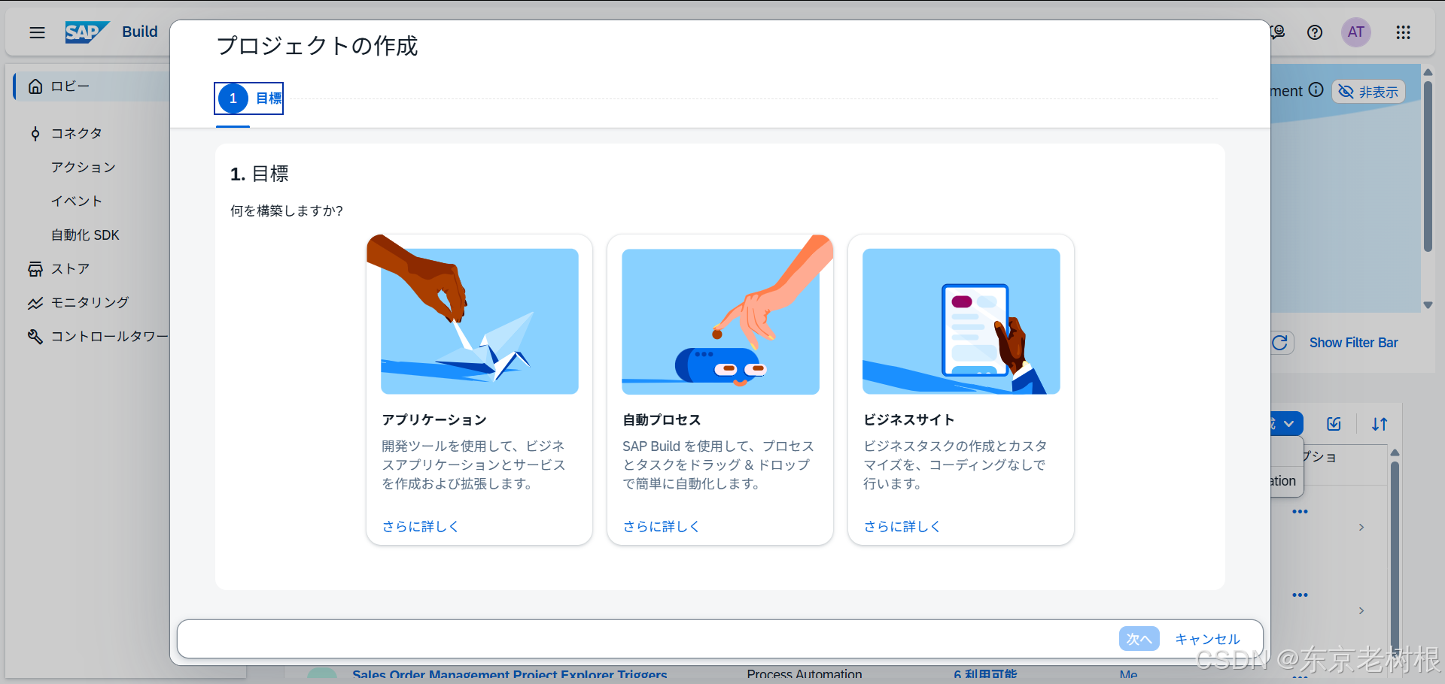Viewport: 1445px width, 684px height.
Task: Click the ロビー home icon
Action: pos(35,86)
